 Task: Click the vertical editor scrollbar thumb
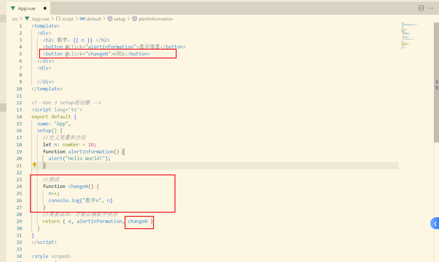pyautogui.click(x=436, y=82)
